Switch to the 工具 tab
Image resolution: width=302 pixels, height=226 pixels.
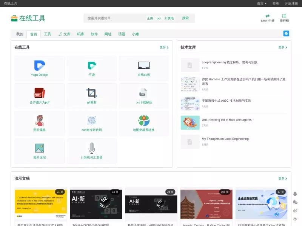pyautogui.click(x=48, y=34)
